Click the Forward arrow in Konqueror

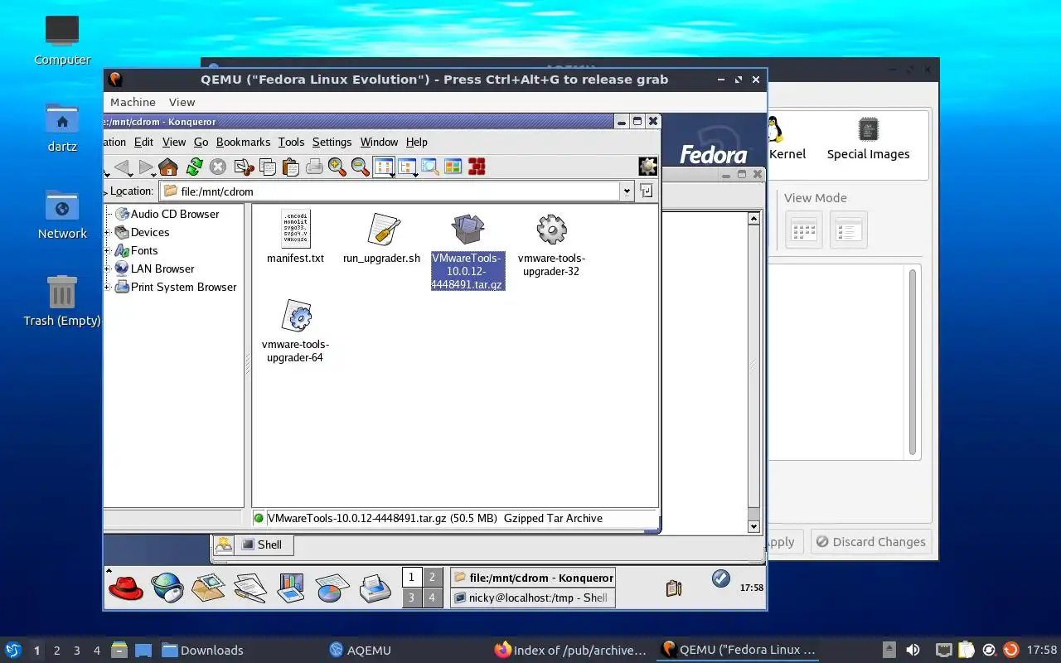click(146, 167)
